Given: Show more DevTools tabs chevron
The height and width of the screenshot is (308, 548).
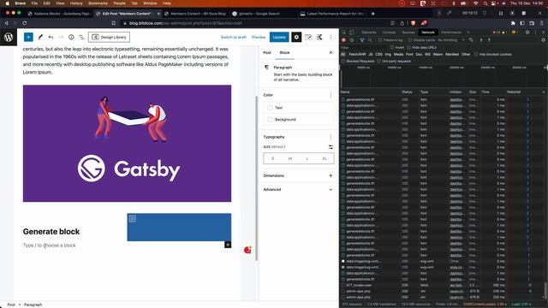Looking at the screenshot, I should (468, 33).
